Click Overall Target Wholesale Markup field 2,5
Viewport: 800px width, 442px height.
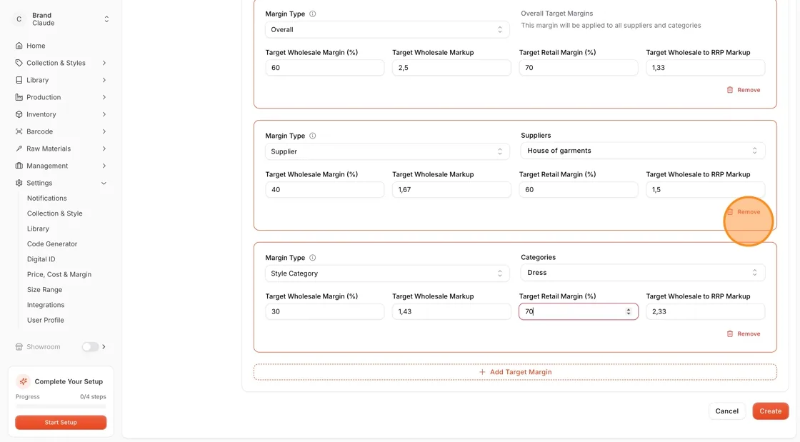(451, 68)
